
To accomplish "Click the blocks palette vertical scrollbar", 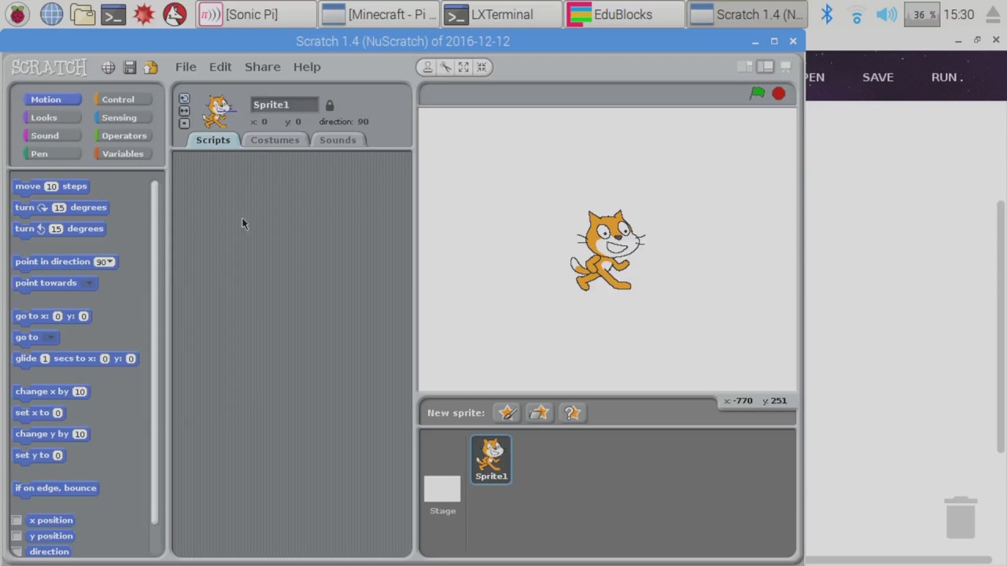I will click(154, 352).
